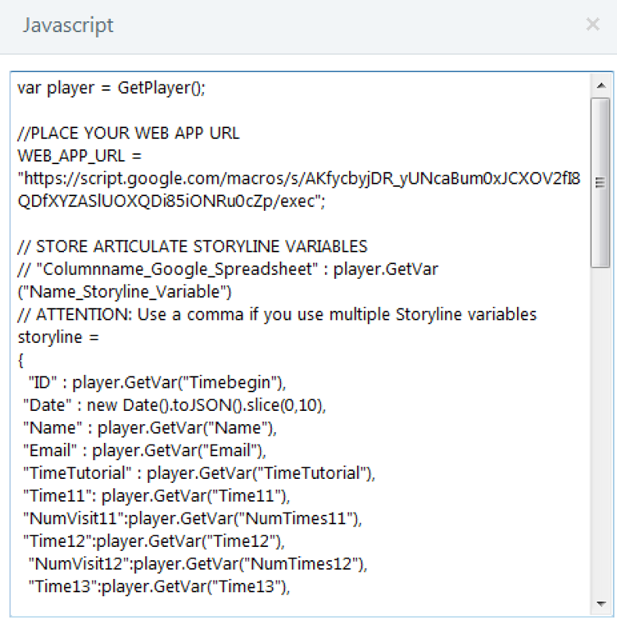Image resolution: width=617 pixels, height=643 pixels.
Task: Click the script.google.com URL string
Action: point(297,179)
